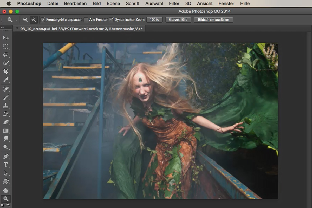
Task: Select the Move tool
Action: 6,38
